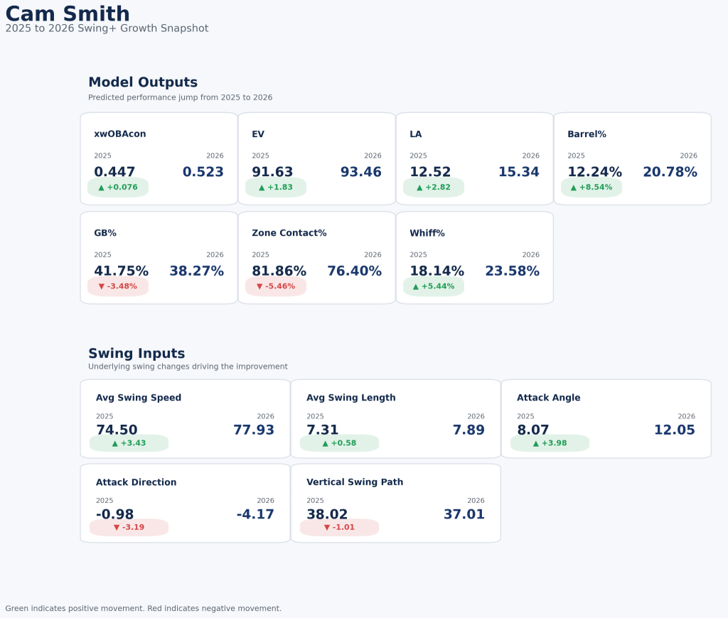
Task: Click the up arrow in Avg Swing Speed badge
Action: 115,443
